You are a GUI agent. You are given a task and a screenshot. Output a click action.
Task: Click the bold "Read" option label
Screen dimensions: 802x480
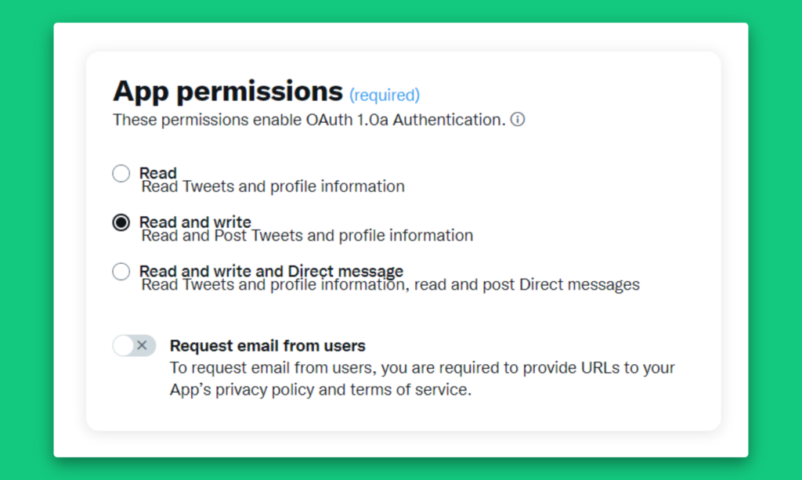pos(158,173)
